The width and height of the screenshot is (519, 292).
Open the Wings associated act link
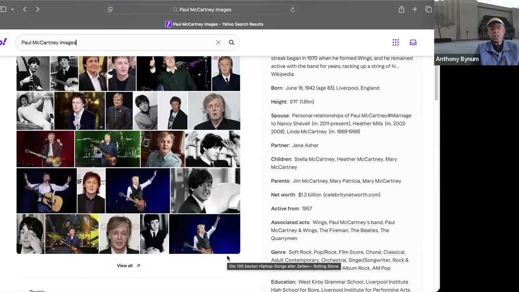pyautogui.click(x=320, y=223)
